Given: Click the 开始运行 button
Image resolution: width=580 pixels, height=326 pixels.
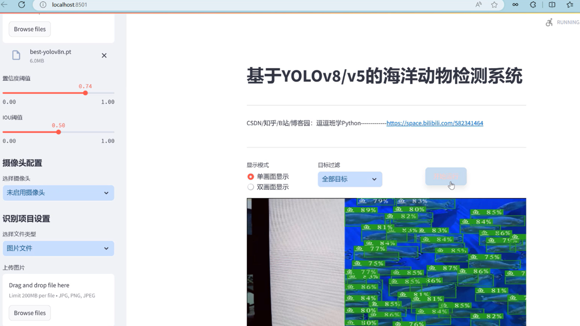Looking at the screenshot, I should pos(446,176).
